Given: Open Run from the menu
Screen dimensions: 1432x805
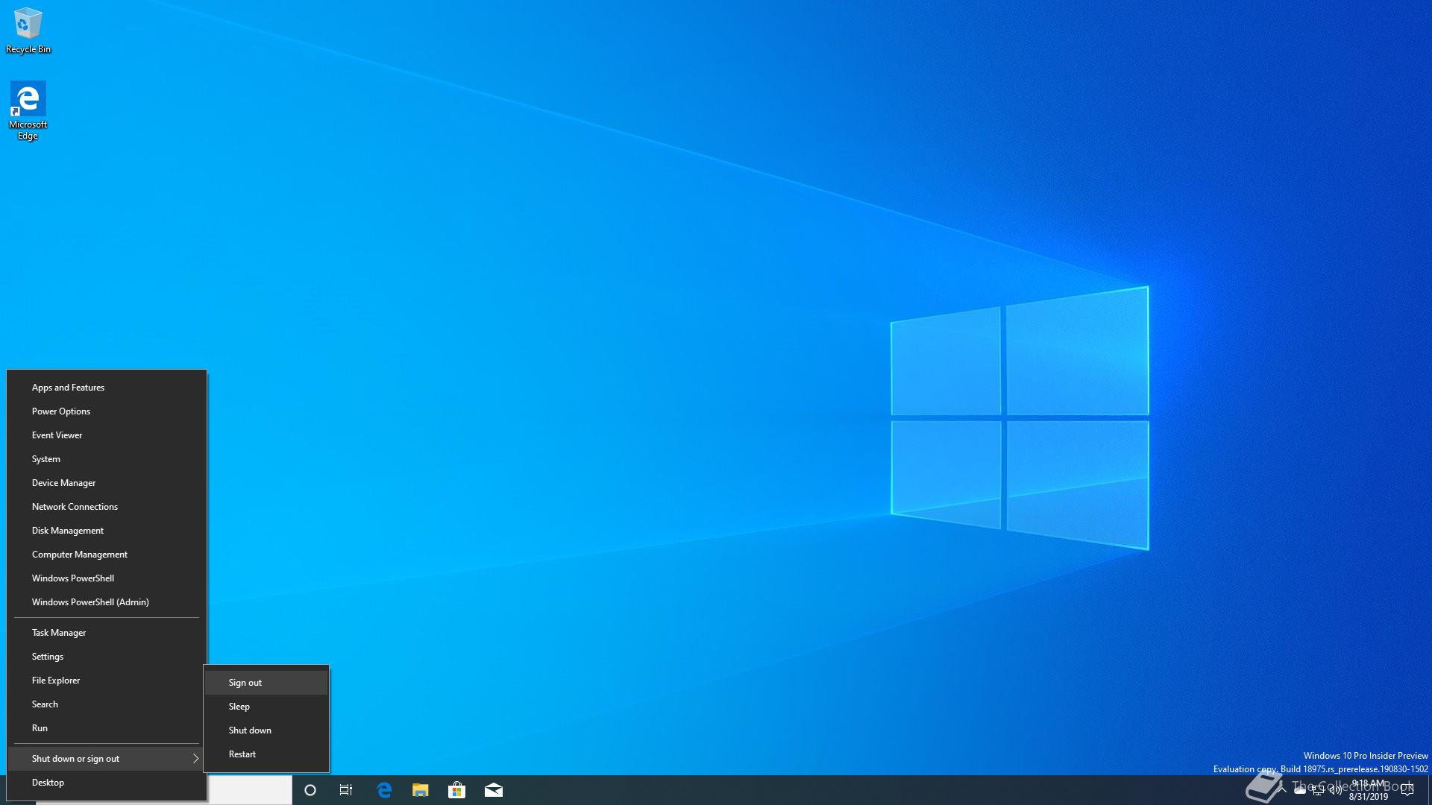Looking at the screenshot, I should tap(107, 728).
